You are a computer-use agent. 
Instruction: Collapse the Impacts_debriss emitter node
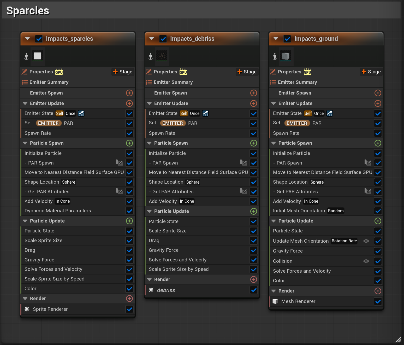point(152,39)
